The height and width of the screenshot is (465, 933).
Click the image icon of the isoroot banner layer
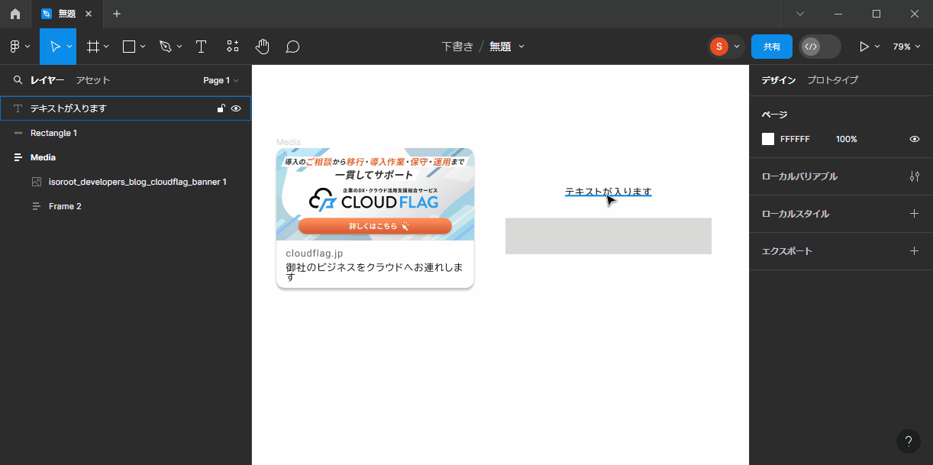[x=37, y=182]
